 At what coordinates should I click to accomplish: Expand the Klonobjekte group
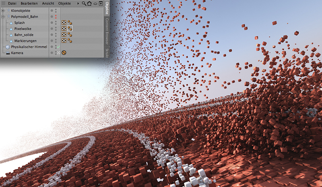(x=3, y=10)
